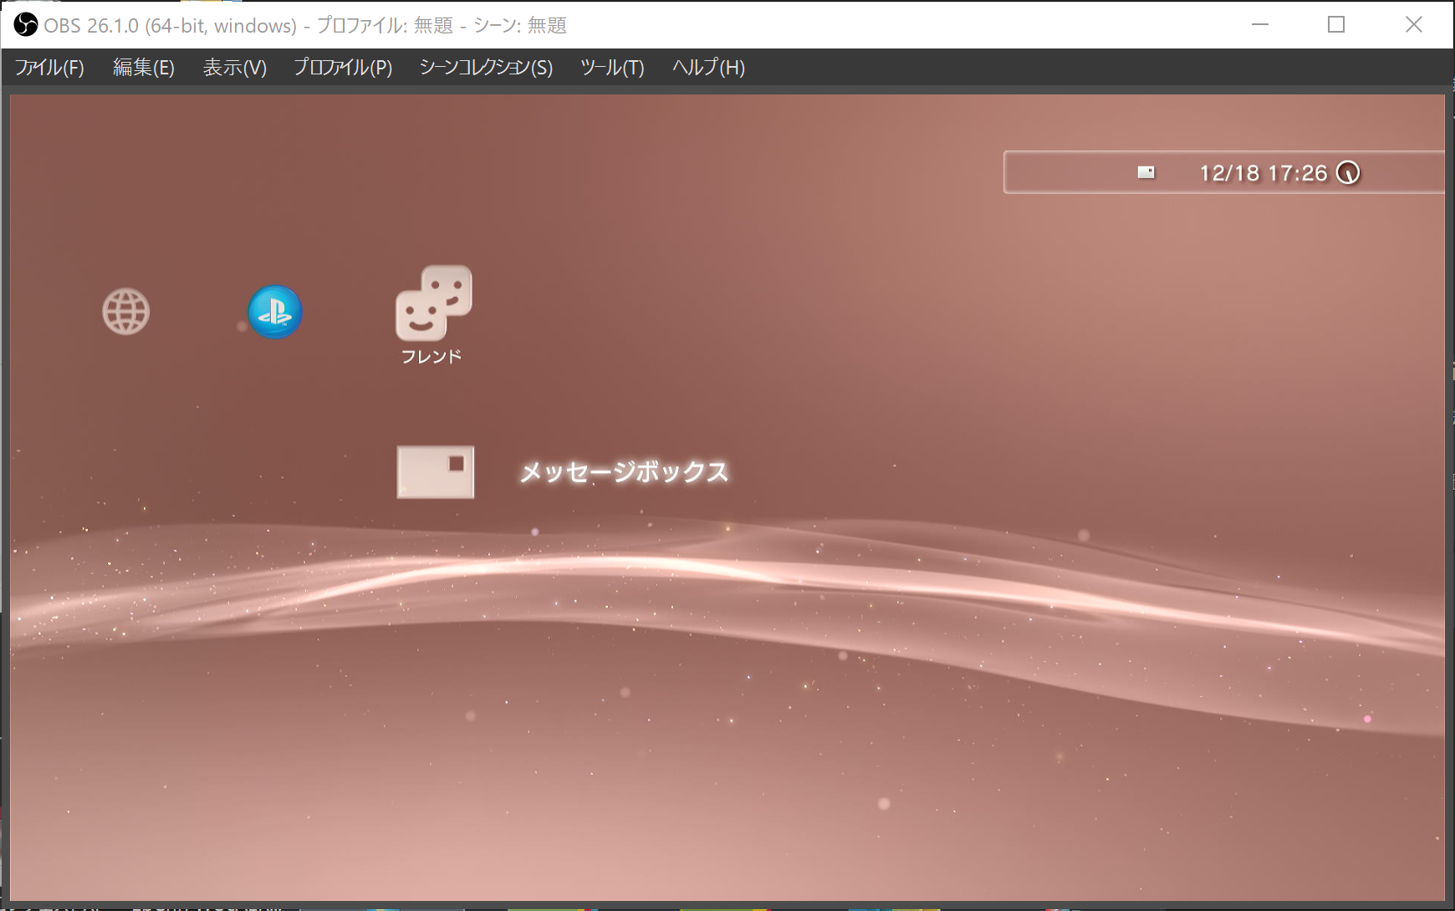Select the フレンド friends icon

[x=434, y=303]
